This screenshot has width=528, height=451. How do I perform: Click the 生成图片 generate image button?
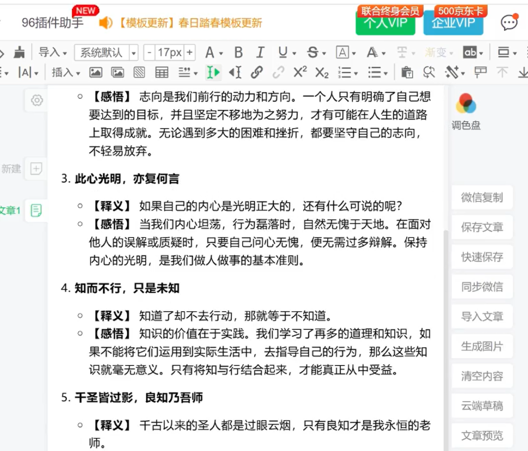coord(482,346)
